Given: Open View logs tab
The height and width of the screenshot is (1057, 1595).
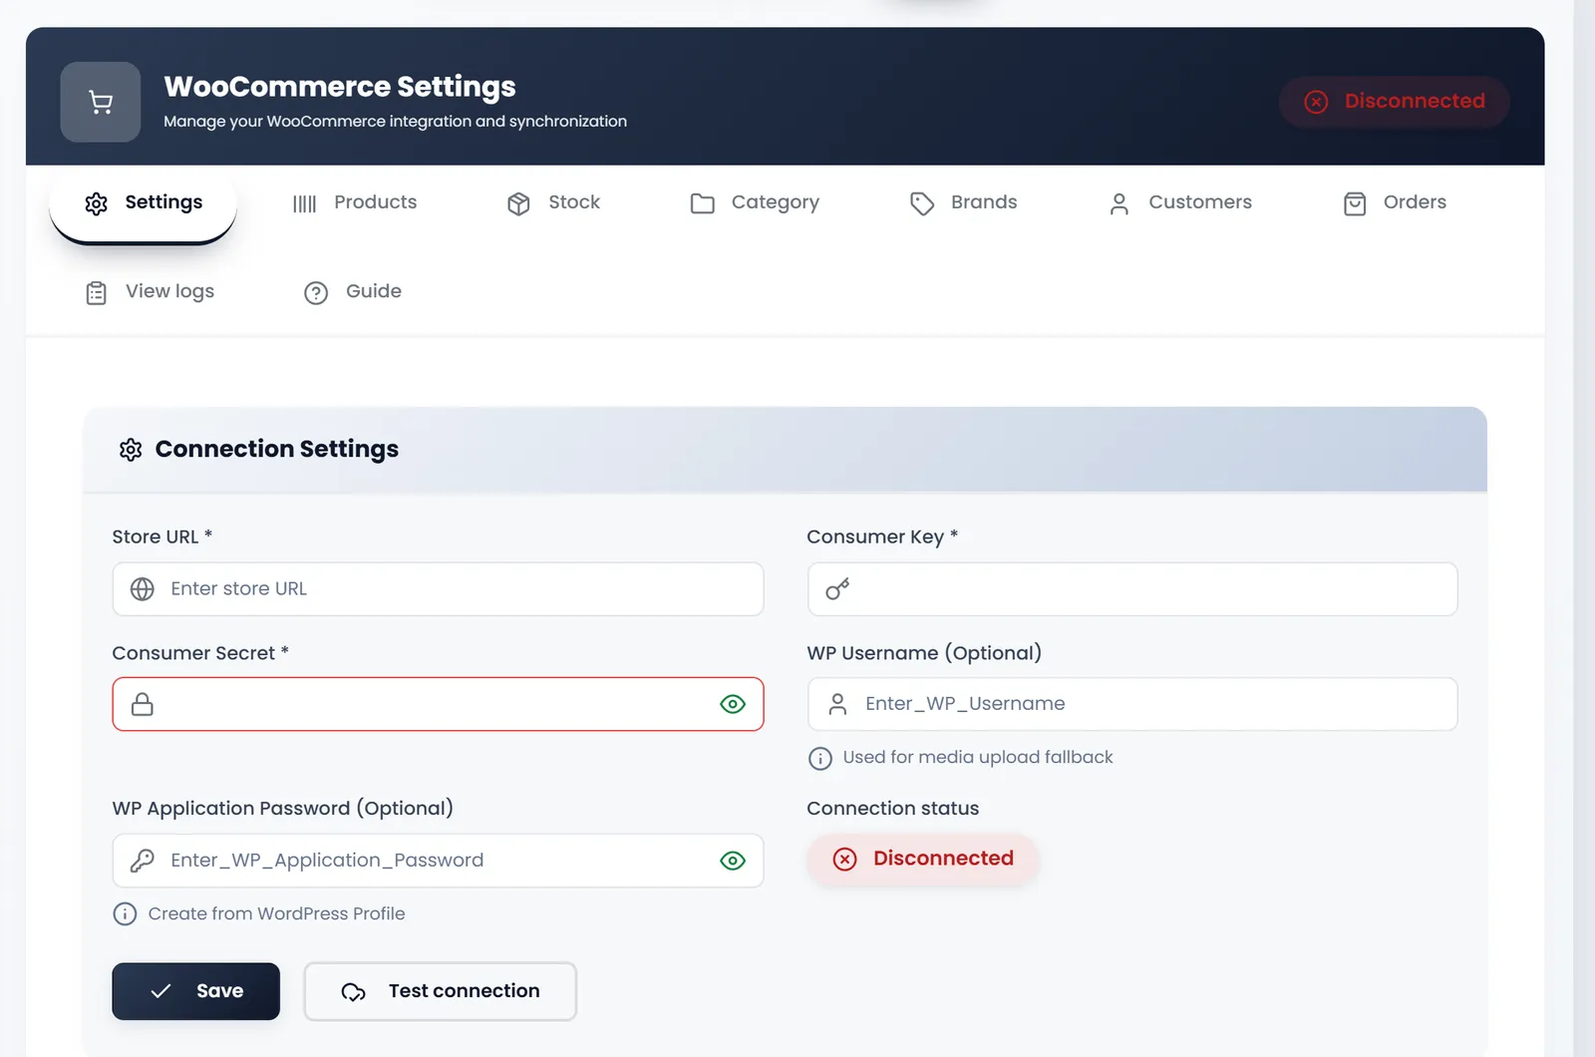Looking at the screenshot, I should tap(150, 292).
